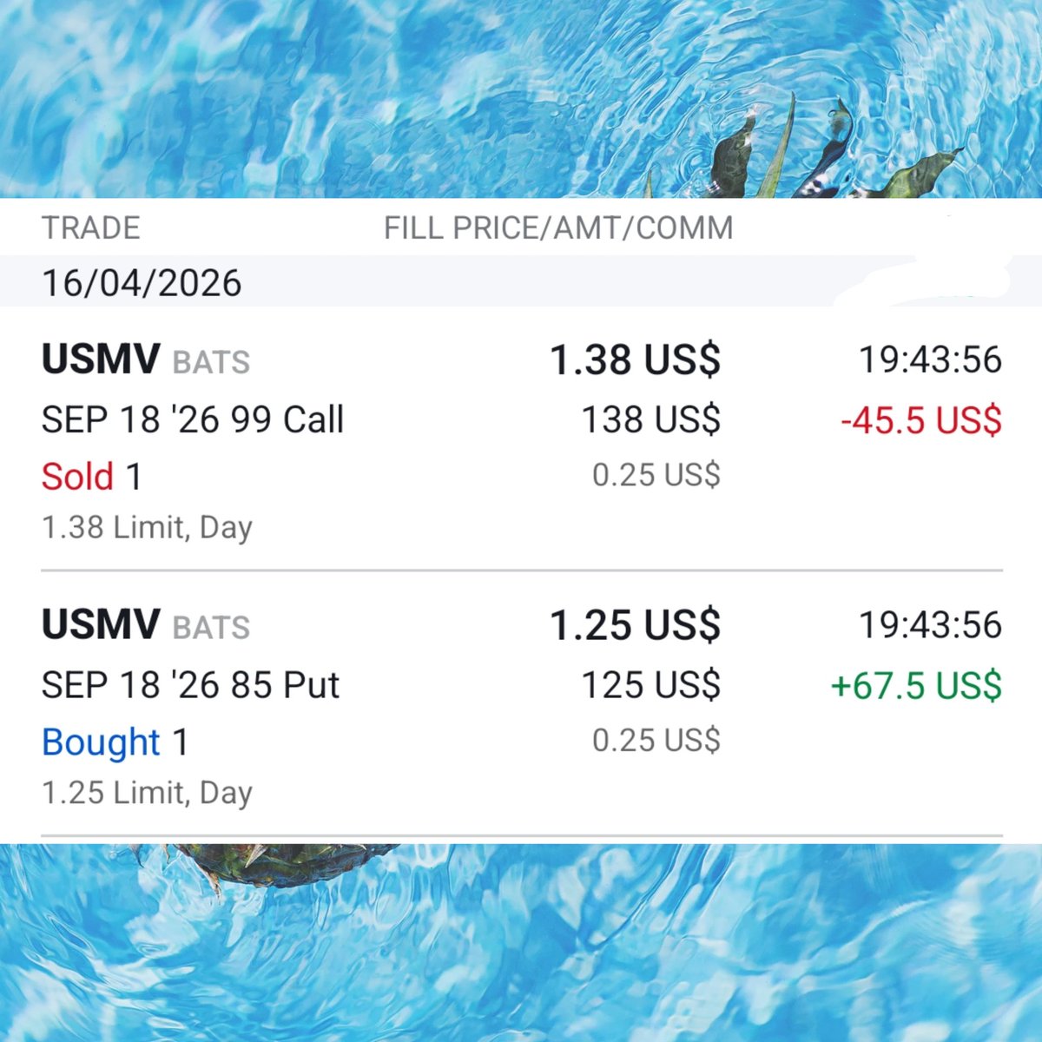The height and width of the screenshot is (1042, 1042).
Task: Click the 1.25 Limit, Day order type
Action: click(x=147, y=793)
